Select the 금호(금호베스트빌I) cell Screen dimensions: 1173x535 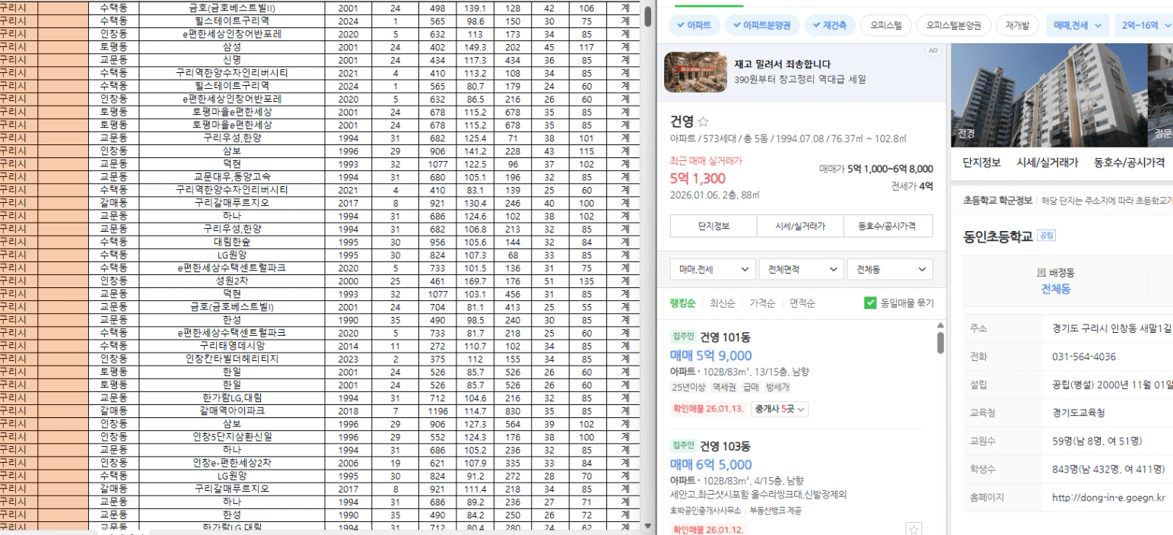coord(230,309)
